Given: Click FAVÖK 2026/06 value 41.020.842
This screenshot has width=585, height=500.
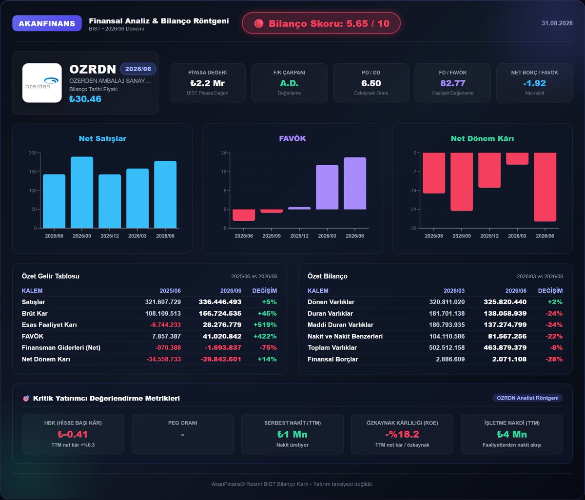Looking at the screenshot, I should tap(222, 336).
